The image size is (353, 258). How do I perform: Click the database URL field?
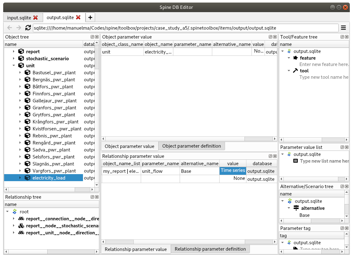tap(185, 28)
